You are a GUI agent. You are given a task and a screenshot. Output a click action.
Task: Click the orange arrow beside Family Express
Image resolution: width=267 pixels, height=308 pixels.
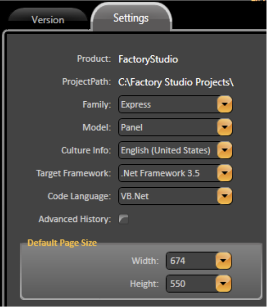pyautogui.click(x=224, y=104)
